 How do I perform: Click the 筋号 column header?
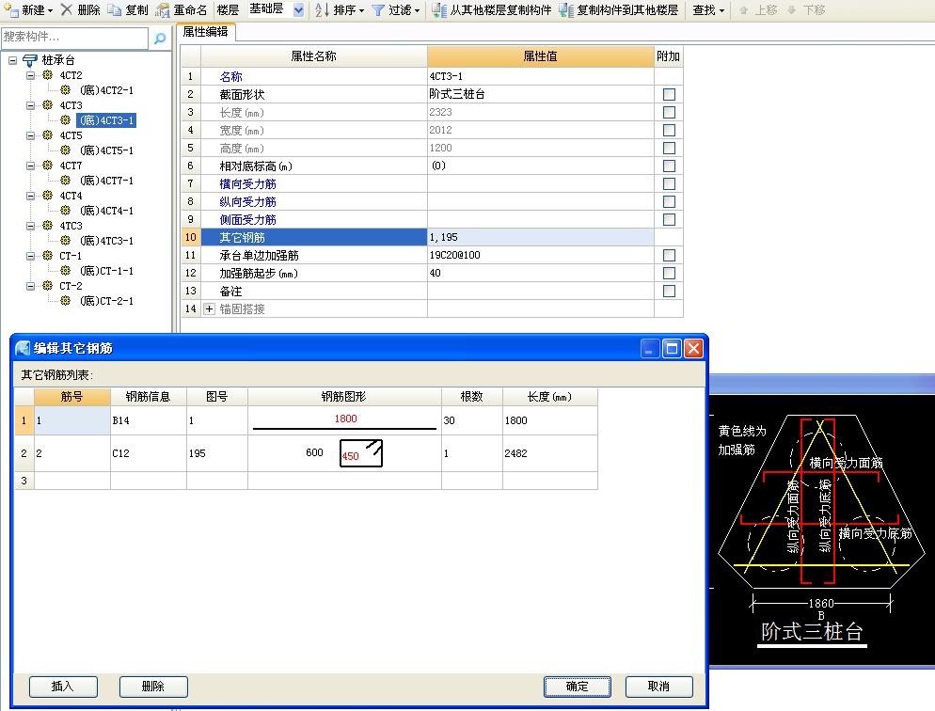(72, 396)
